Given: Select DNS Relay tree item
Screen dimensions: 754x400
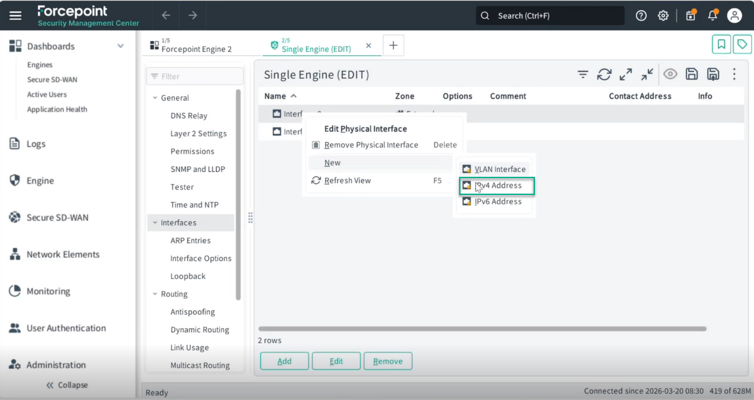Looking at the screenshot, I should pyautogui.click(x=189, y=115).
